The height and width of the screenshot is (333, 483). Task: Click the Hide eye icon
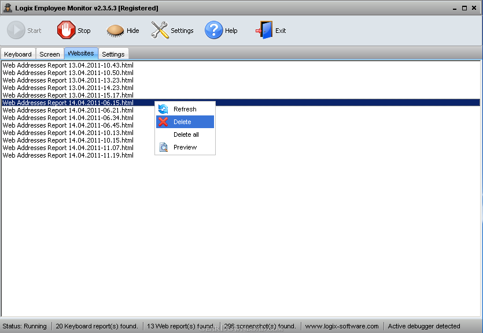115,31
